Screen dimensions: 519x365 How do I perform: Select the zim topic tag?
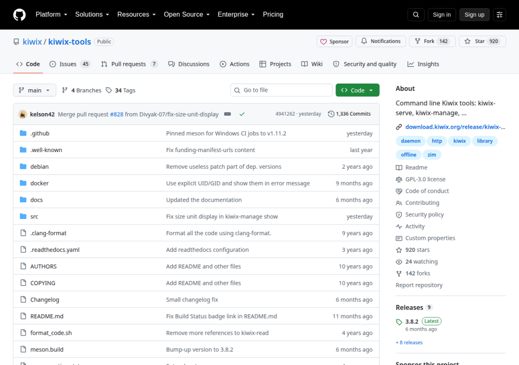click(432, 155)
